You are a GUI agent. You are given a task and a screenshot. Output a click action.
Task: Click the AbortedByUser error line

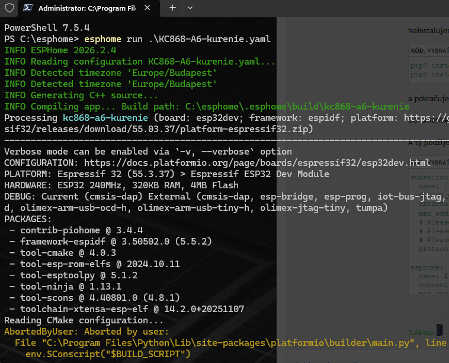click(86, 332)
